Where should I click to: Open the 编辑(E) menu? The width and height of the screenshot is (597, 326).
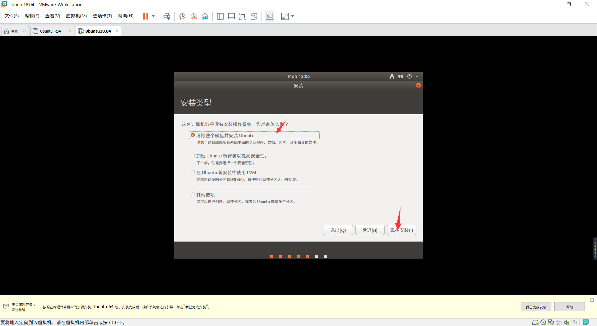coord(32,16)
